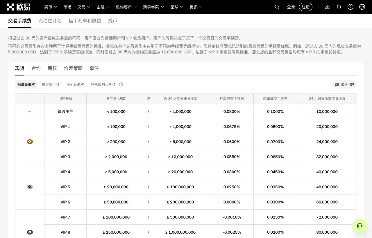Expand the 机构客户 dropdown menu
This screenshot has height=238, width=372.
click(x=126, y=7)
